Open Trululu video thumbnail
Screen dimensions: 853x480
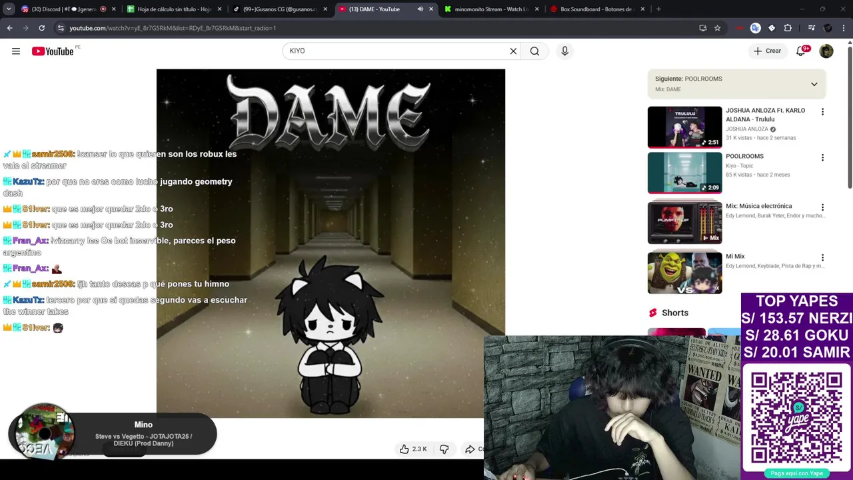pyautogui.click(x=684, y=127)
